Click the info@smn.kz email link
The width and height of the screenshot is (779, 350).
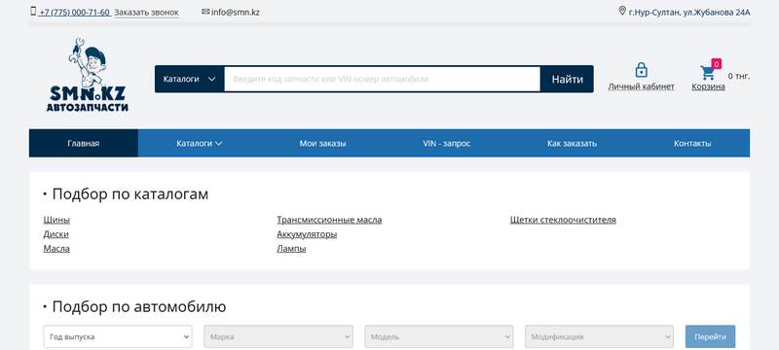(236, 12)
